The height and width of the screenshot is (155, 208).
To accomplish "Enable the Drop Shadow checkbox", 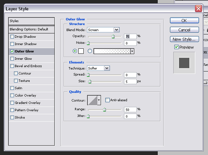I will (12, 36).
